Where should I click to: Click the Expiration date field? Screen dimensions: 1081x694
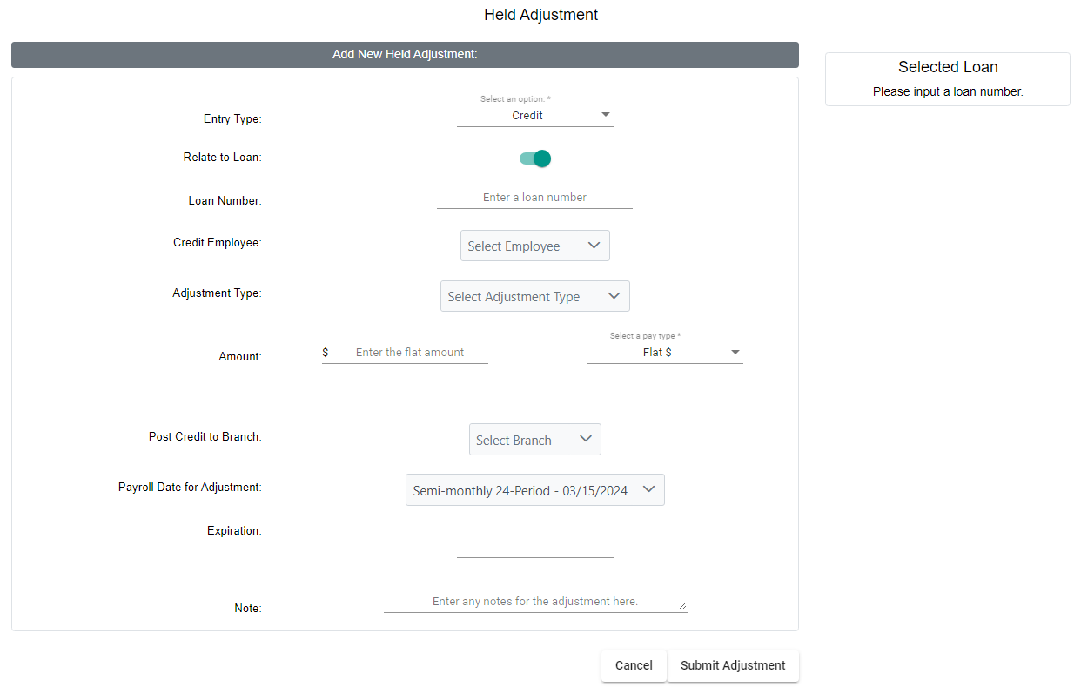(534, 547)
